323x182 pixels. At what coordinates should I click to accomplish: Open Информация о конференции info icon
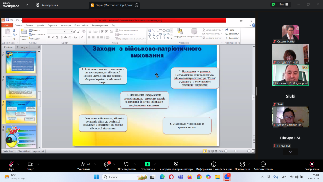point(214,164)
